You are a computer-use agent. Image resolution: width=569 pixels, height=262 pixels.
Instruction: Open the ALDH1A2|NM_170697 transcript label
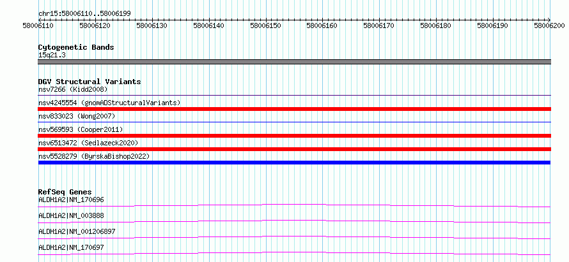pos(71,247)
